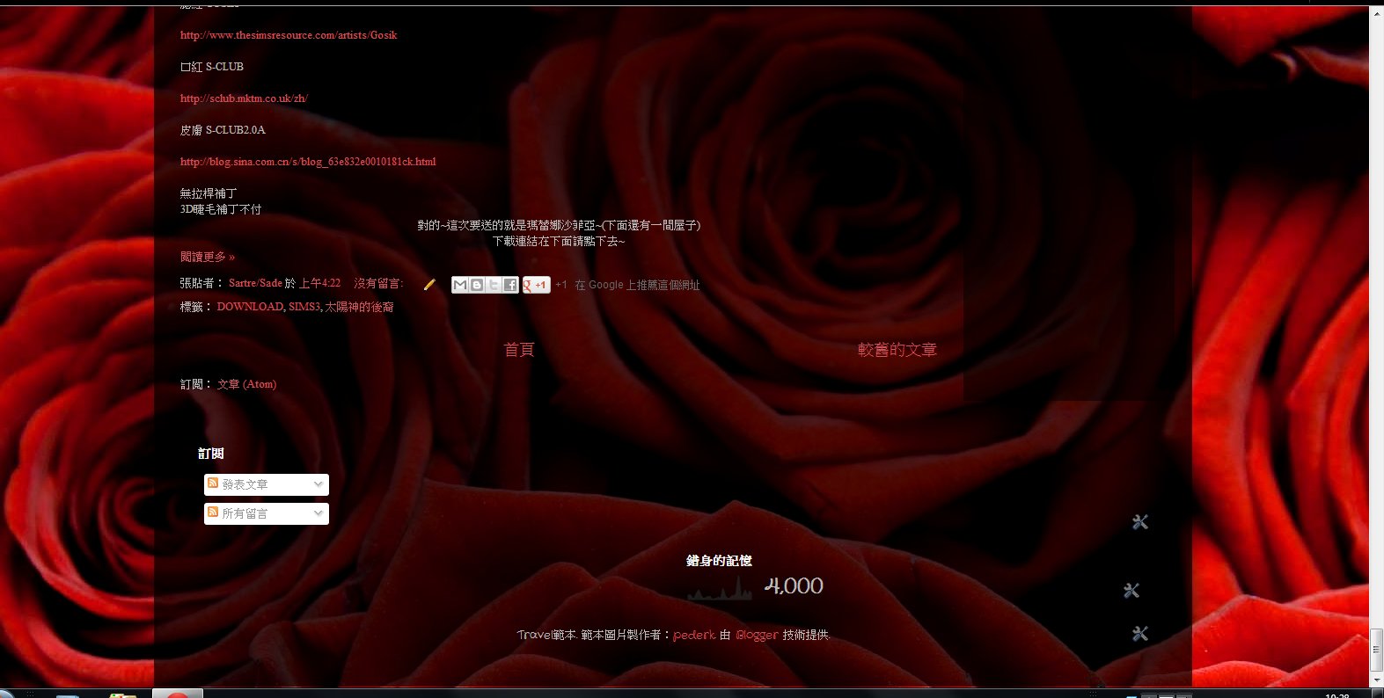
Task: Click the scrollbar down arrow
Action: [x=1376, y=680]
